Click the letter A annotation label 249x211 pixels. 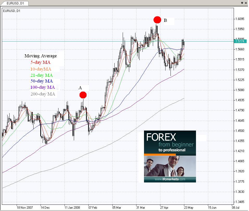tap(80, 88)
